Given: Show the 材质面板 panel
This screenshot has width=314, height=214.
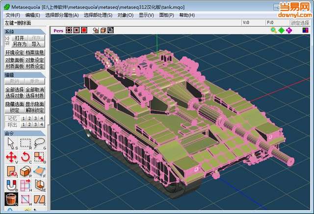Looking at the screenshot, I should pyautogui.click(x=14, y=66).
